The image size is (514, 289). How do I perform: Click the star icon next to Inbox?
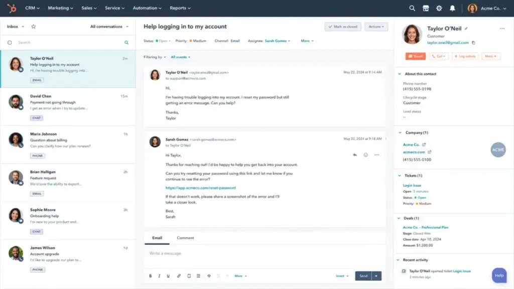(x=34, y=27)
